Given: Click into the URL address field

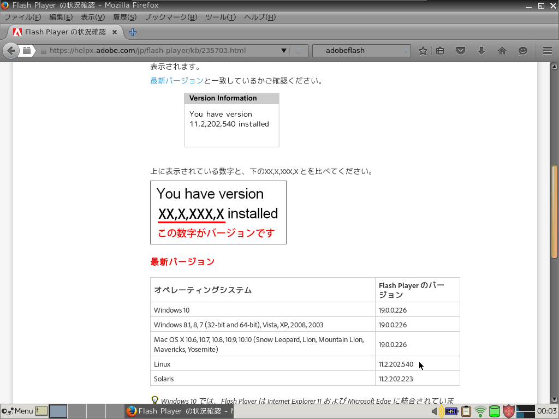Looking at the screenshot, I should point(164,51).
